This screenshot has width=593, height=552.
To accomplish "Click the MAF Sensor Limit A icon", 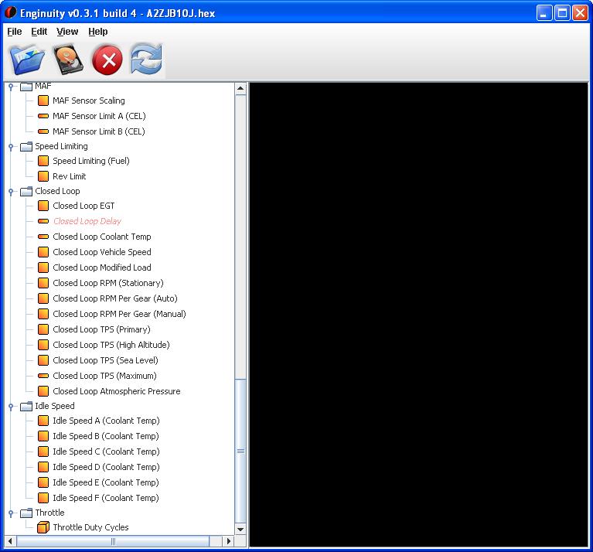I will (43, 116).
